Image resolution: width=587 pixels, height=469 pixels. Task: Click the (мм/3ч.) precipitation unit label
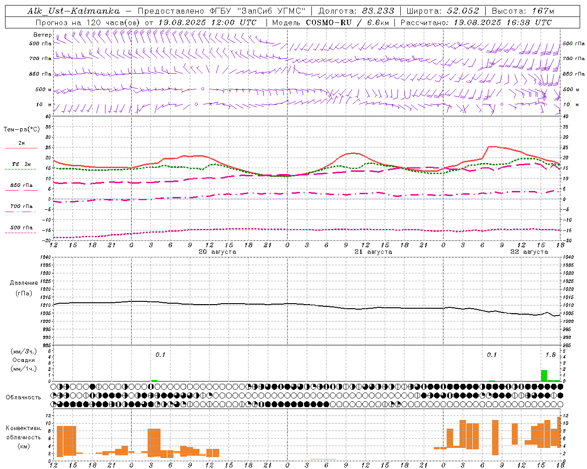(24, 352)
